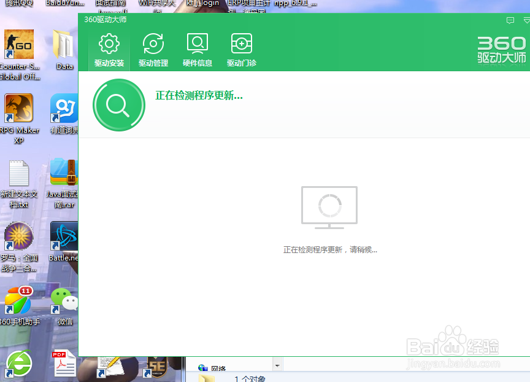Click the green magnifier scanning icon
Image resolution: width=530 pixels, height=382 pixels.
(x=119, y=105)
